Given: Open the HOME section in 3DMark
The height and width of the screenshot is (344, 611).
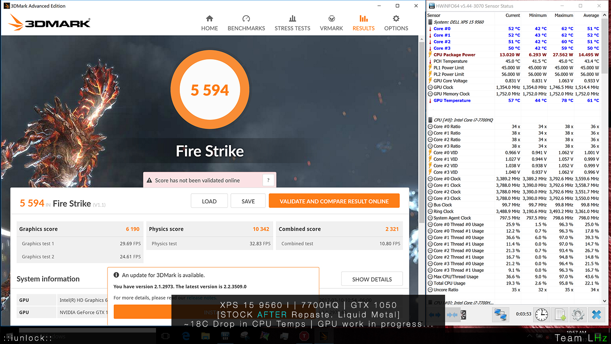Looking at the screenshot, I should pyautogui.click(x=210, y=23).
